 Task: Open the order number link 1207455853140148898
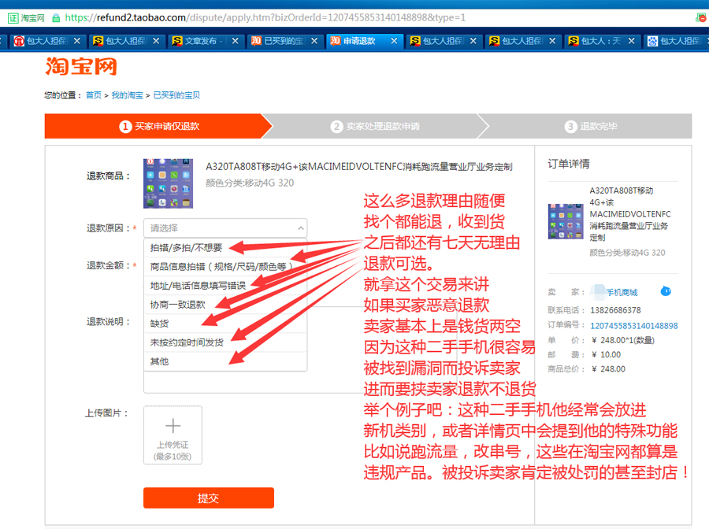(x=633, y=326)
